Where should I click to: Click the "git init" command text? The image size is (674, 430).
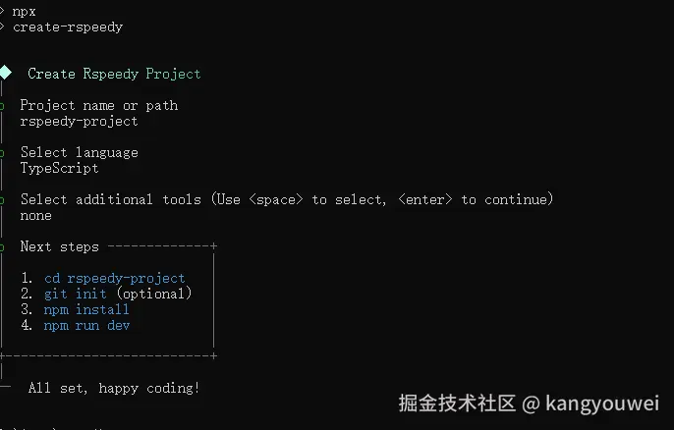[76, 294]
